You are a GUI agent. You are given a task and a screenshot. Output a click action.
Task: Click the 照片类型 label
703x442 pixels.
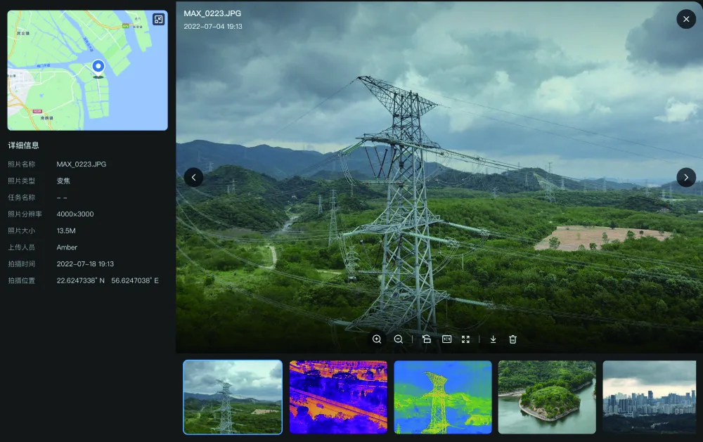(22, 181)
